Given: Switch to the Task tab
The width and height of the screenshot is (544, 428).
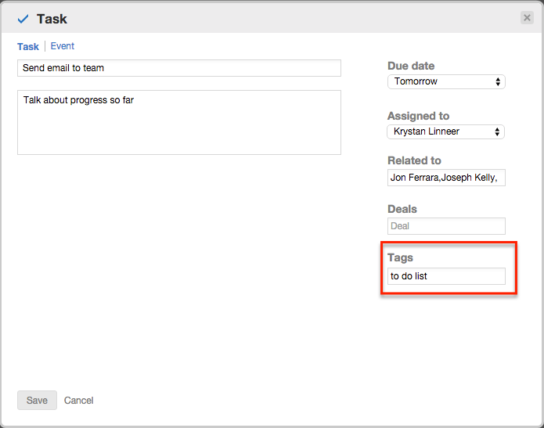Looking at the screenshot, I should point(28,47).
